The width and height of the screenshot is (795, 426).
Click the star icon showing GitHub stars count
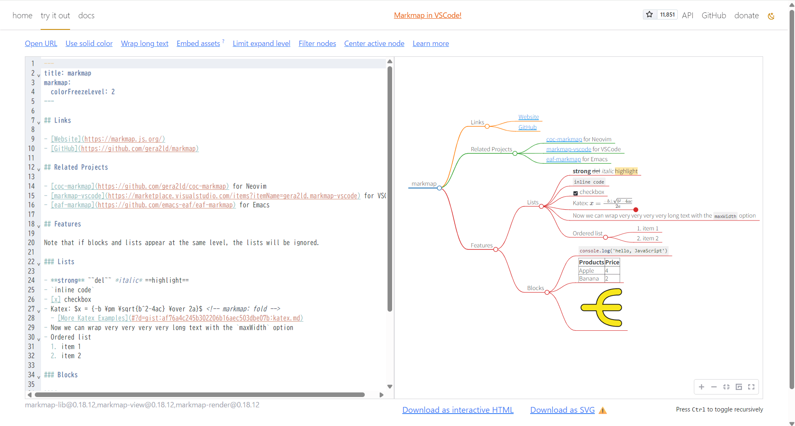pos(649,15)
